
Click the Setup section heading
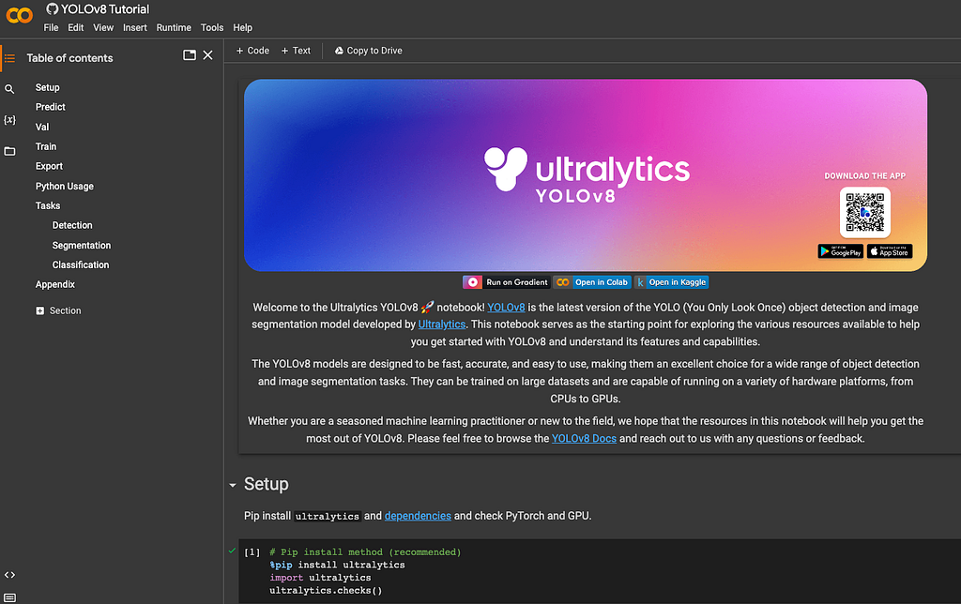tap(266, 484)
